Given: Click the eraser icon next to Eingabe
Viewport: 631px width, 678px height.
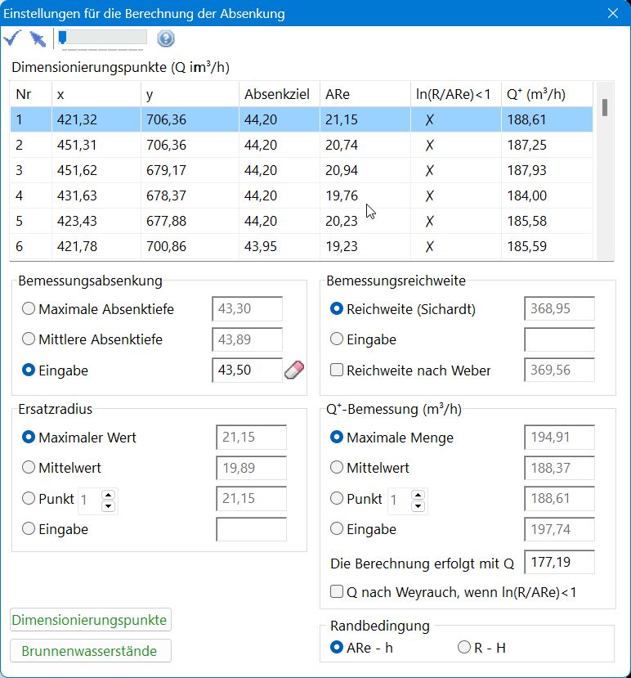Looking at the screenshot, I should tap(294, 370).
